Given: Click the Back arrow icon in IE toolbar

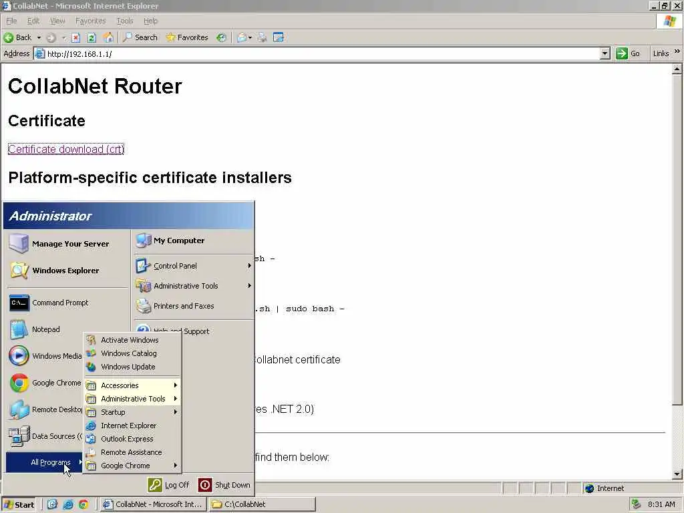Looking at the screenshot, I should pos(8,37).
